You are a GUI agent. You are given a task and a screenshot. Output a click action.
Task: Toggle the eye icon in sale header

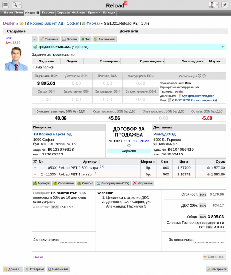[222, 47]
